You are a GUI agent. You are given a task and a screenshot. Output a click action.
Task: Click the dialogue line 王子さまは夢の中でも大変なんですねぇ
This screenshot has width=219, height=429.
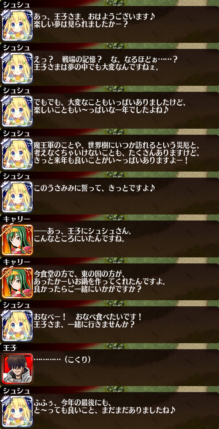point(97,68)
